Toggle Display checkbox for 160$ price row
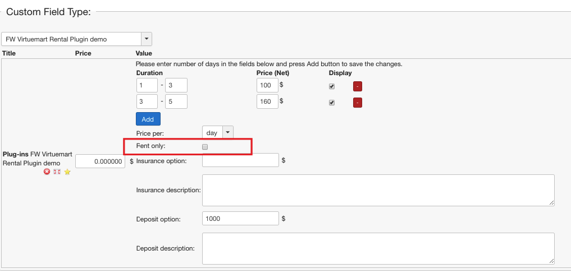This screenshot has height=273, width=571. tap(332, 103)
